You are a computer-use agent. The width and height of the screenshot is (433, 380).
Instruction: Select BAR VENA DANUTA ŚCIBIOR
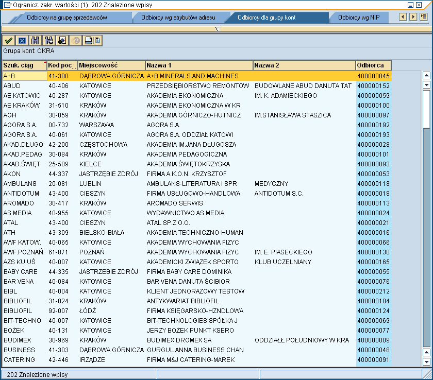coord(188,282)
